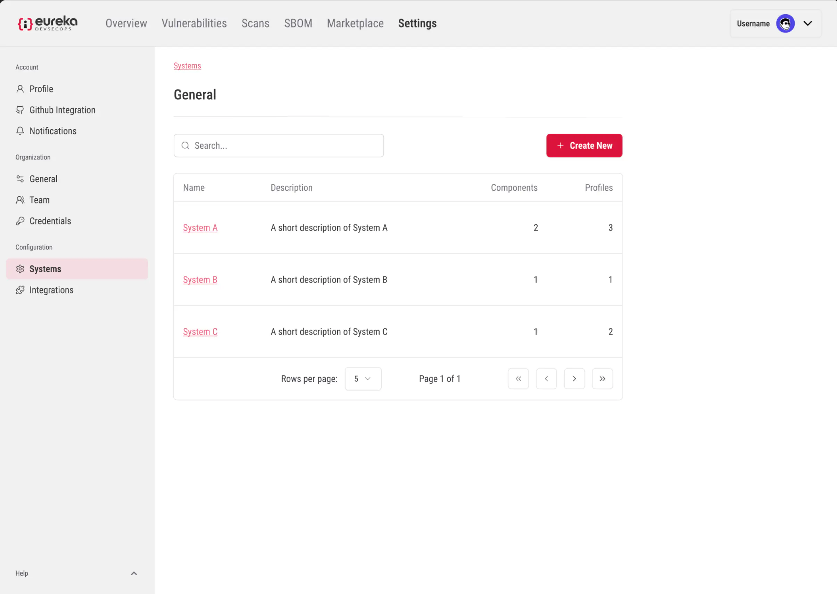The image size is (837, 594).
Task: Open the System B link
Action: click(200, 280)
